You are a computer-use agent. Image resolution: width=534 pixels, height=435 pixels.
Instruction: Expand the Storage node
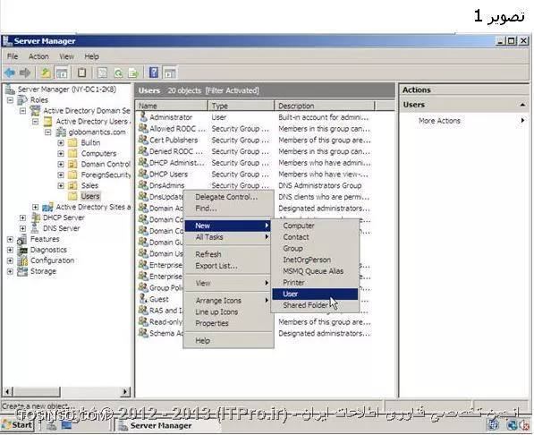click(10, 271)
